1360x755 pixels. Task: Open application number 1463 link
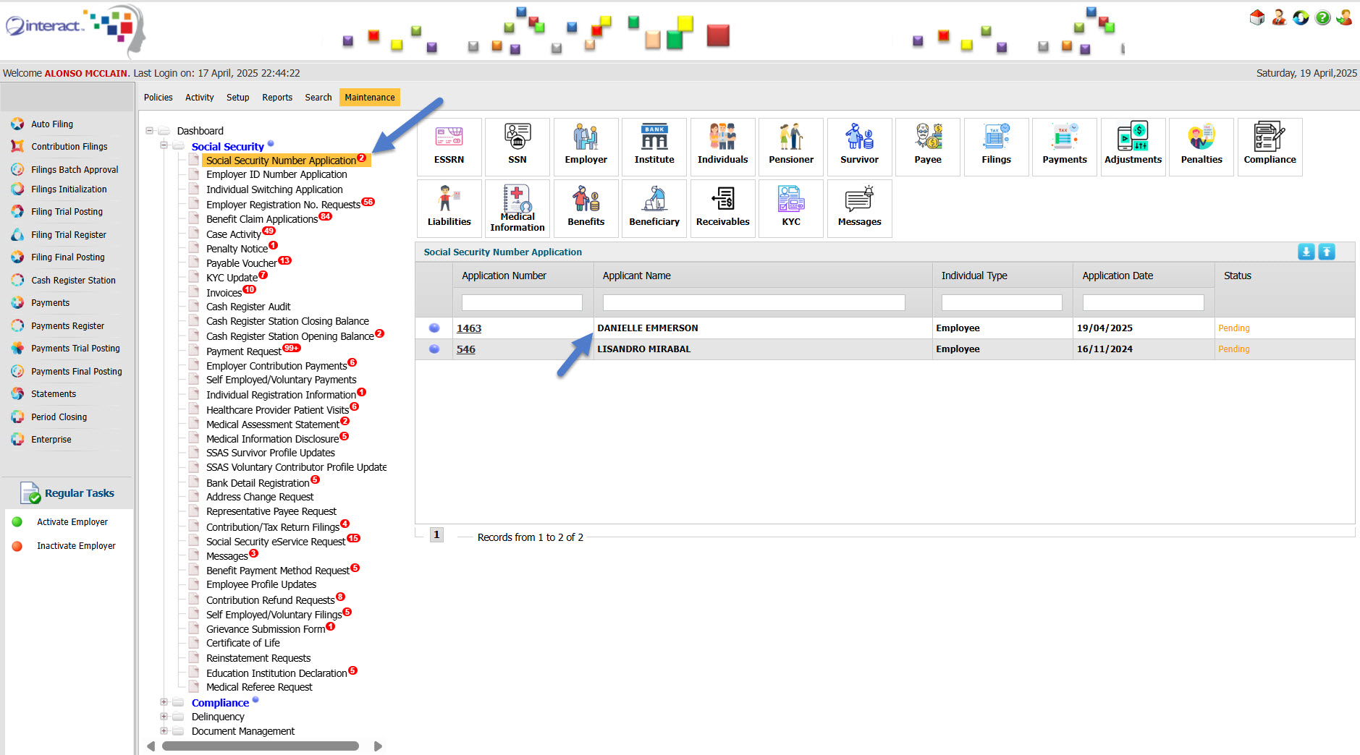pos(468,328)
